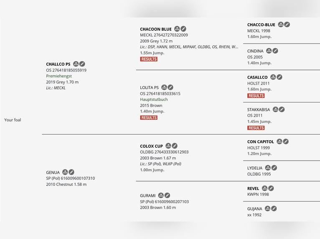Open the CHALLCO PS horse name
320x239 pixels.
coord(58,64)
